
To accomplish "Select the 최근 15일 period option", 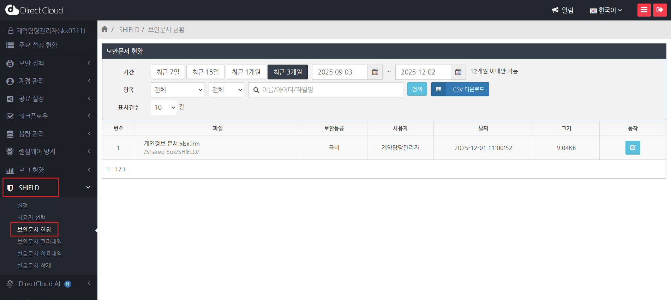I will click(x=205, y=72).
